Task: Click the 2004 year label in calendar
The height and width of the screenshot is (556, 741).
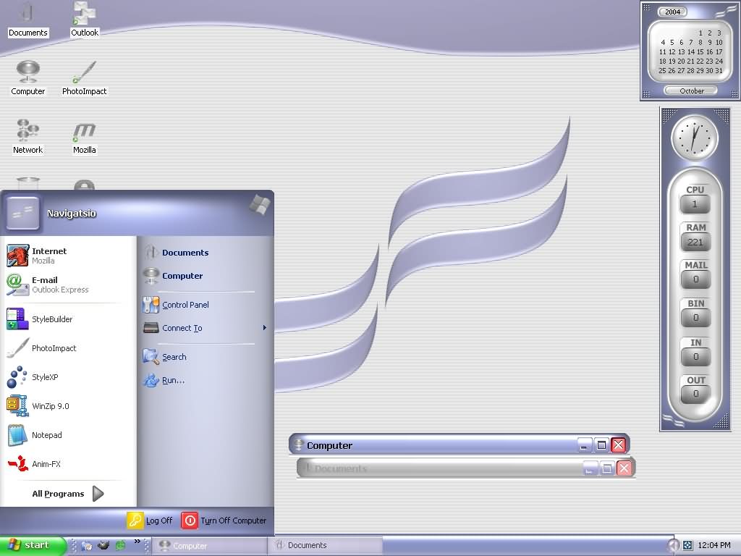Action: point(672,12)
